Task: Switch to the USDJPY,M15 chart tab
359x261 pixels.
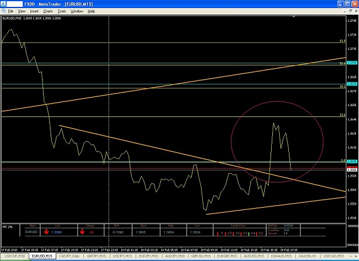Action: click(123, 256)
